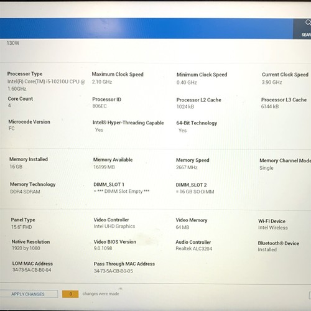Select the Video BIOS Version label

114,242
